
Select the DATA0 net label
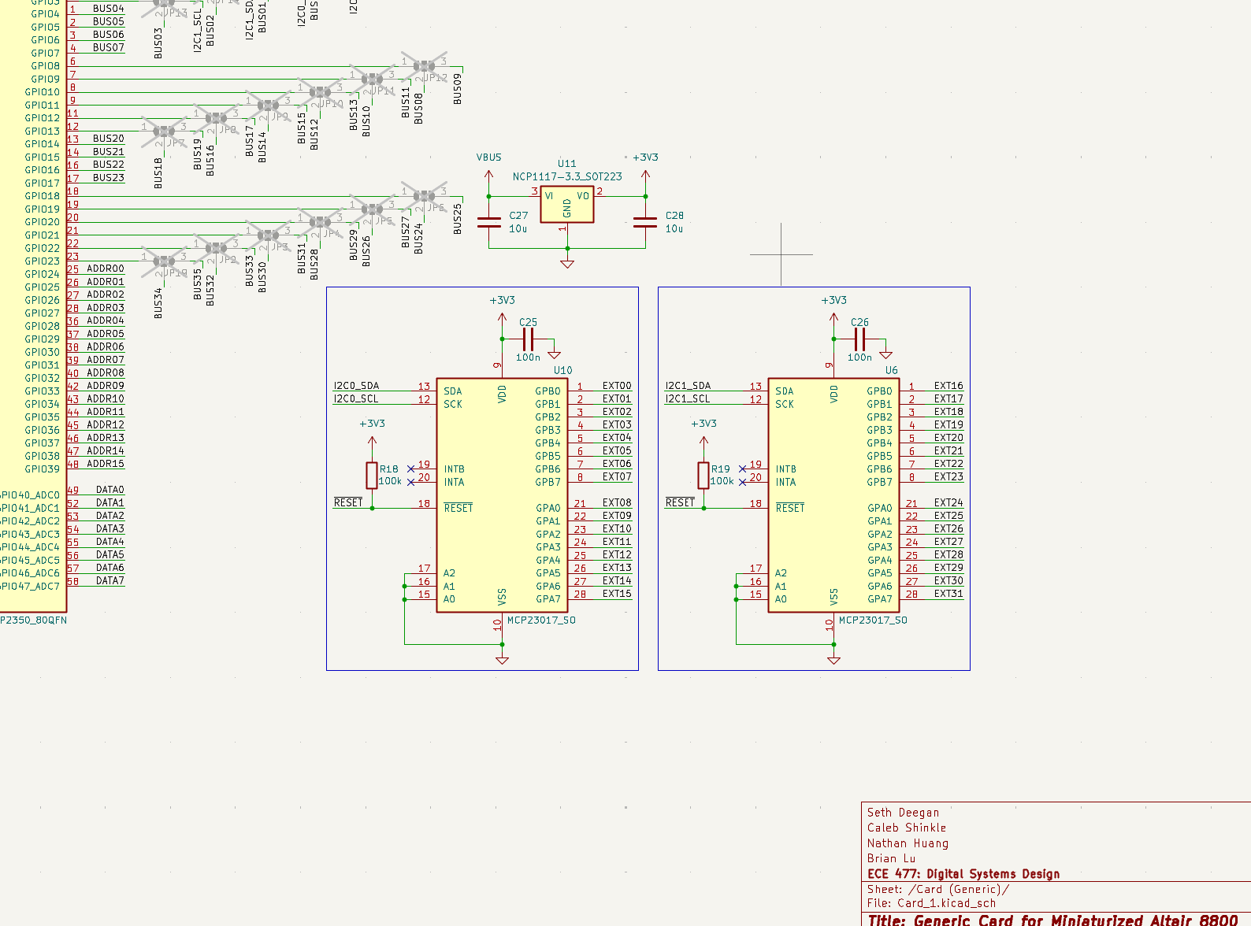pos(110,490)
